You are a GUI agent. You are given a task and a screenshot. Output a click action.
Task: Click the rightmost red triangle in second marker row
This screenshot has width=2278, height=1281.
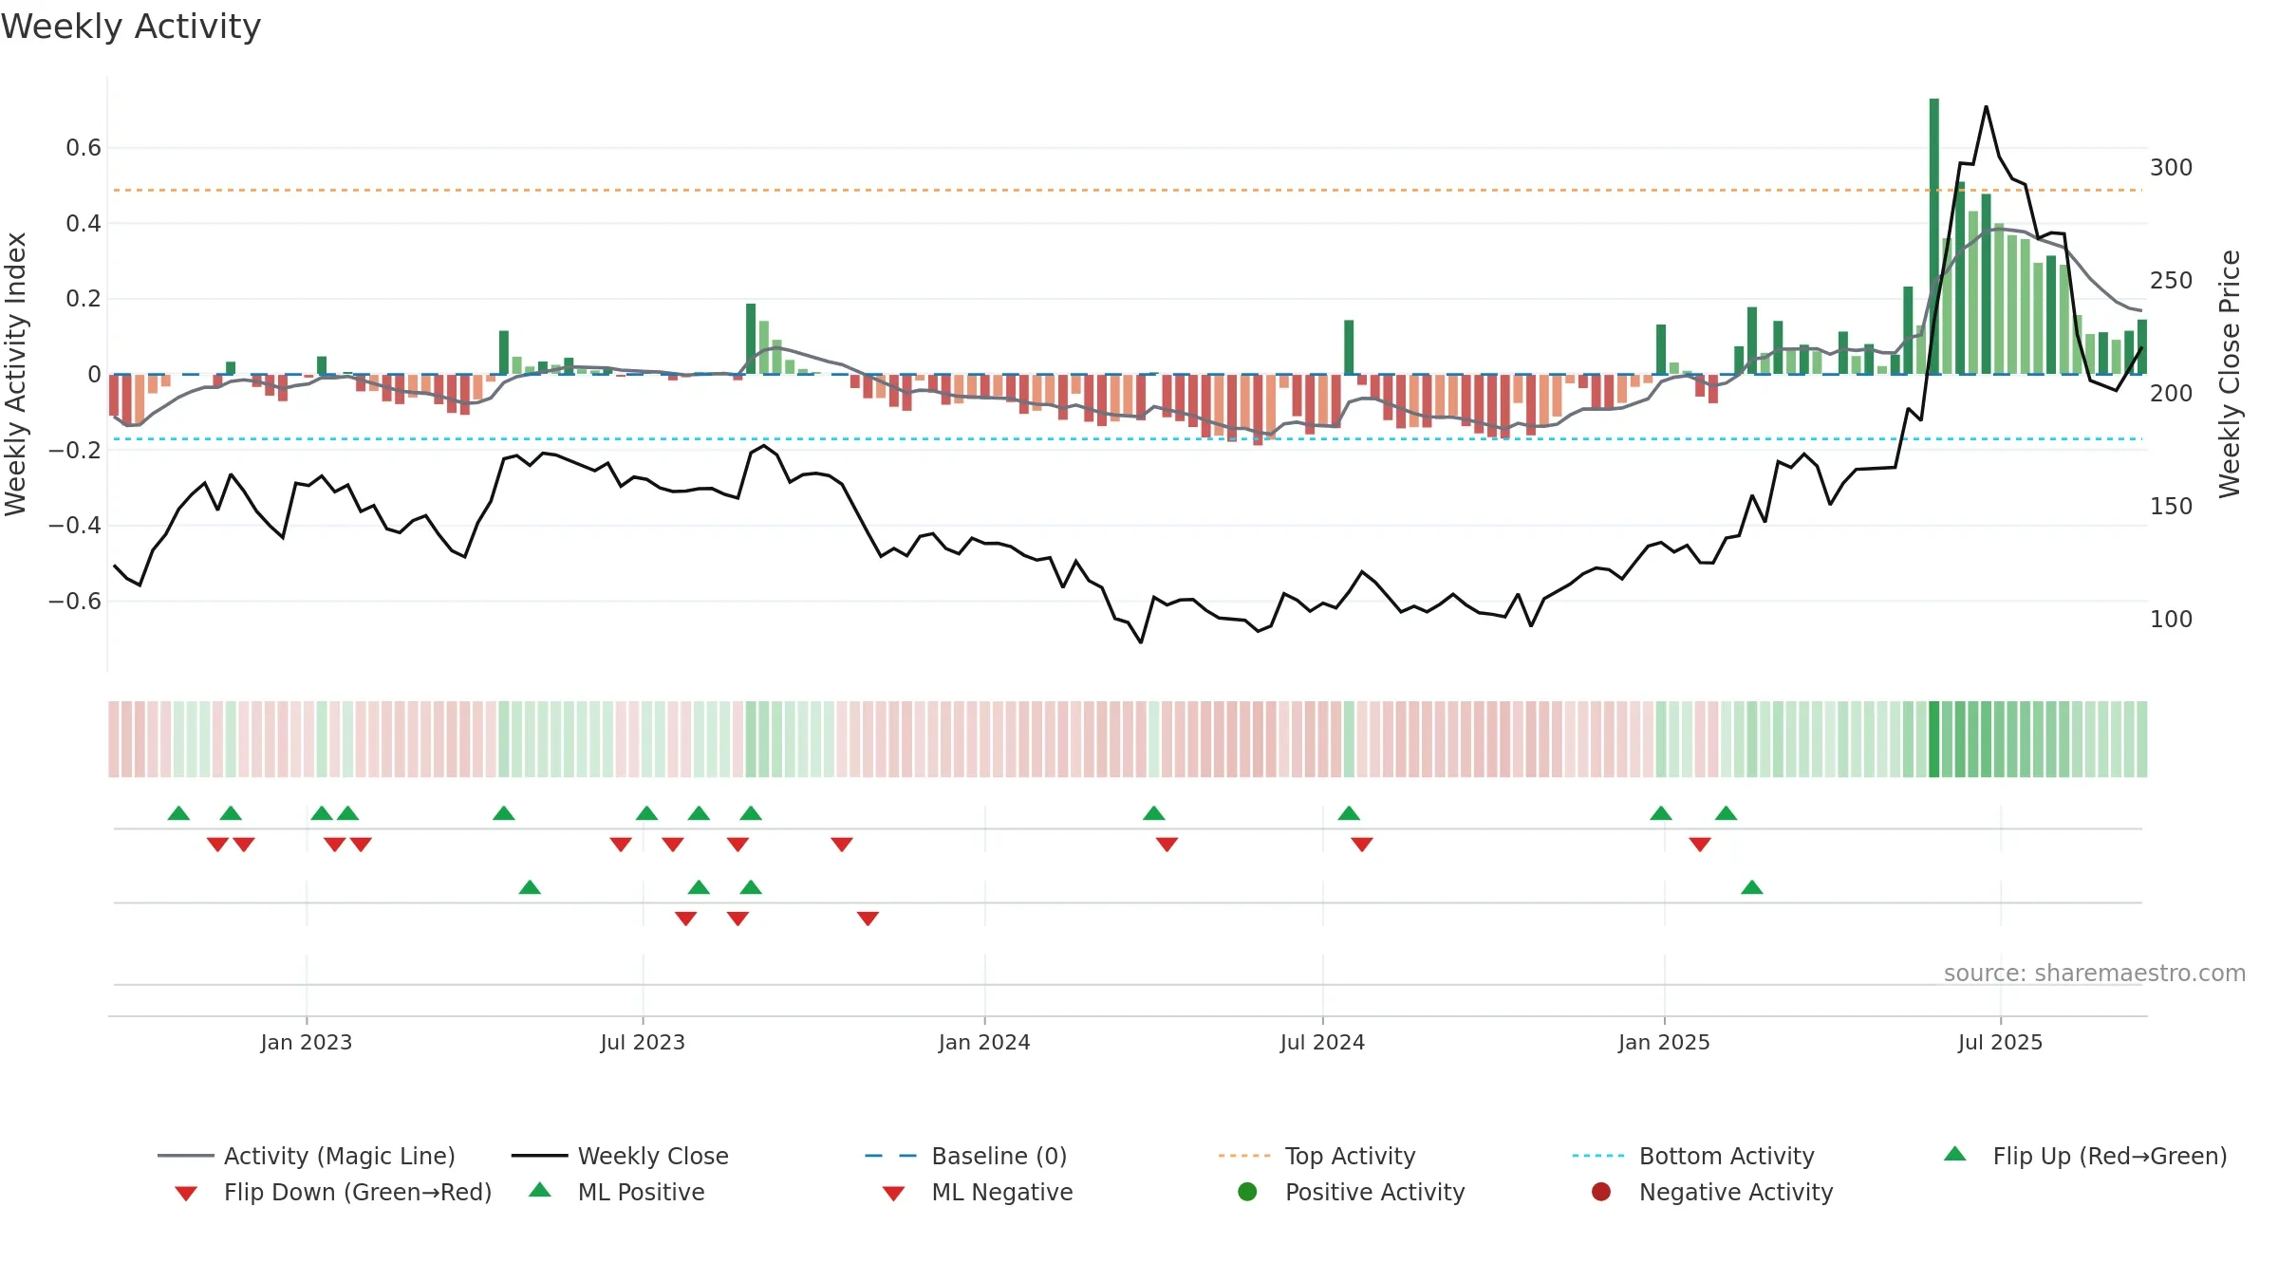868,918
